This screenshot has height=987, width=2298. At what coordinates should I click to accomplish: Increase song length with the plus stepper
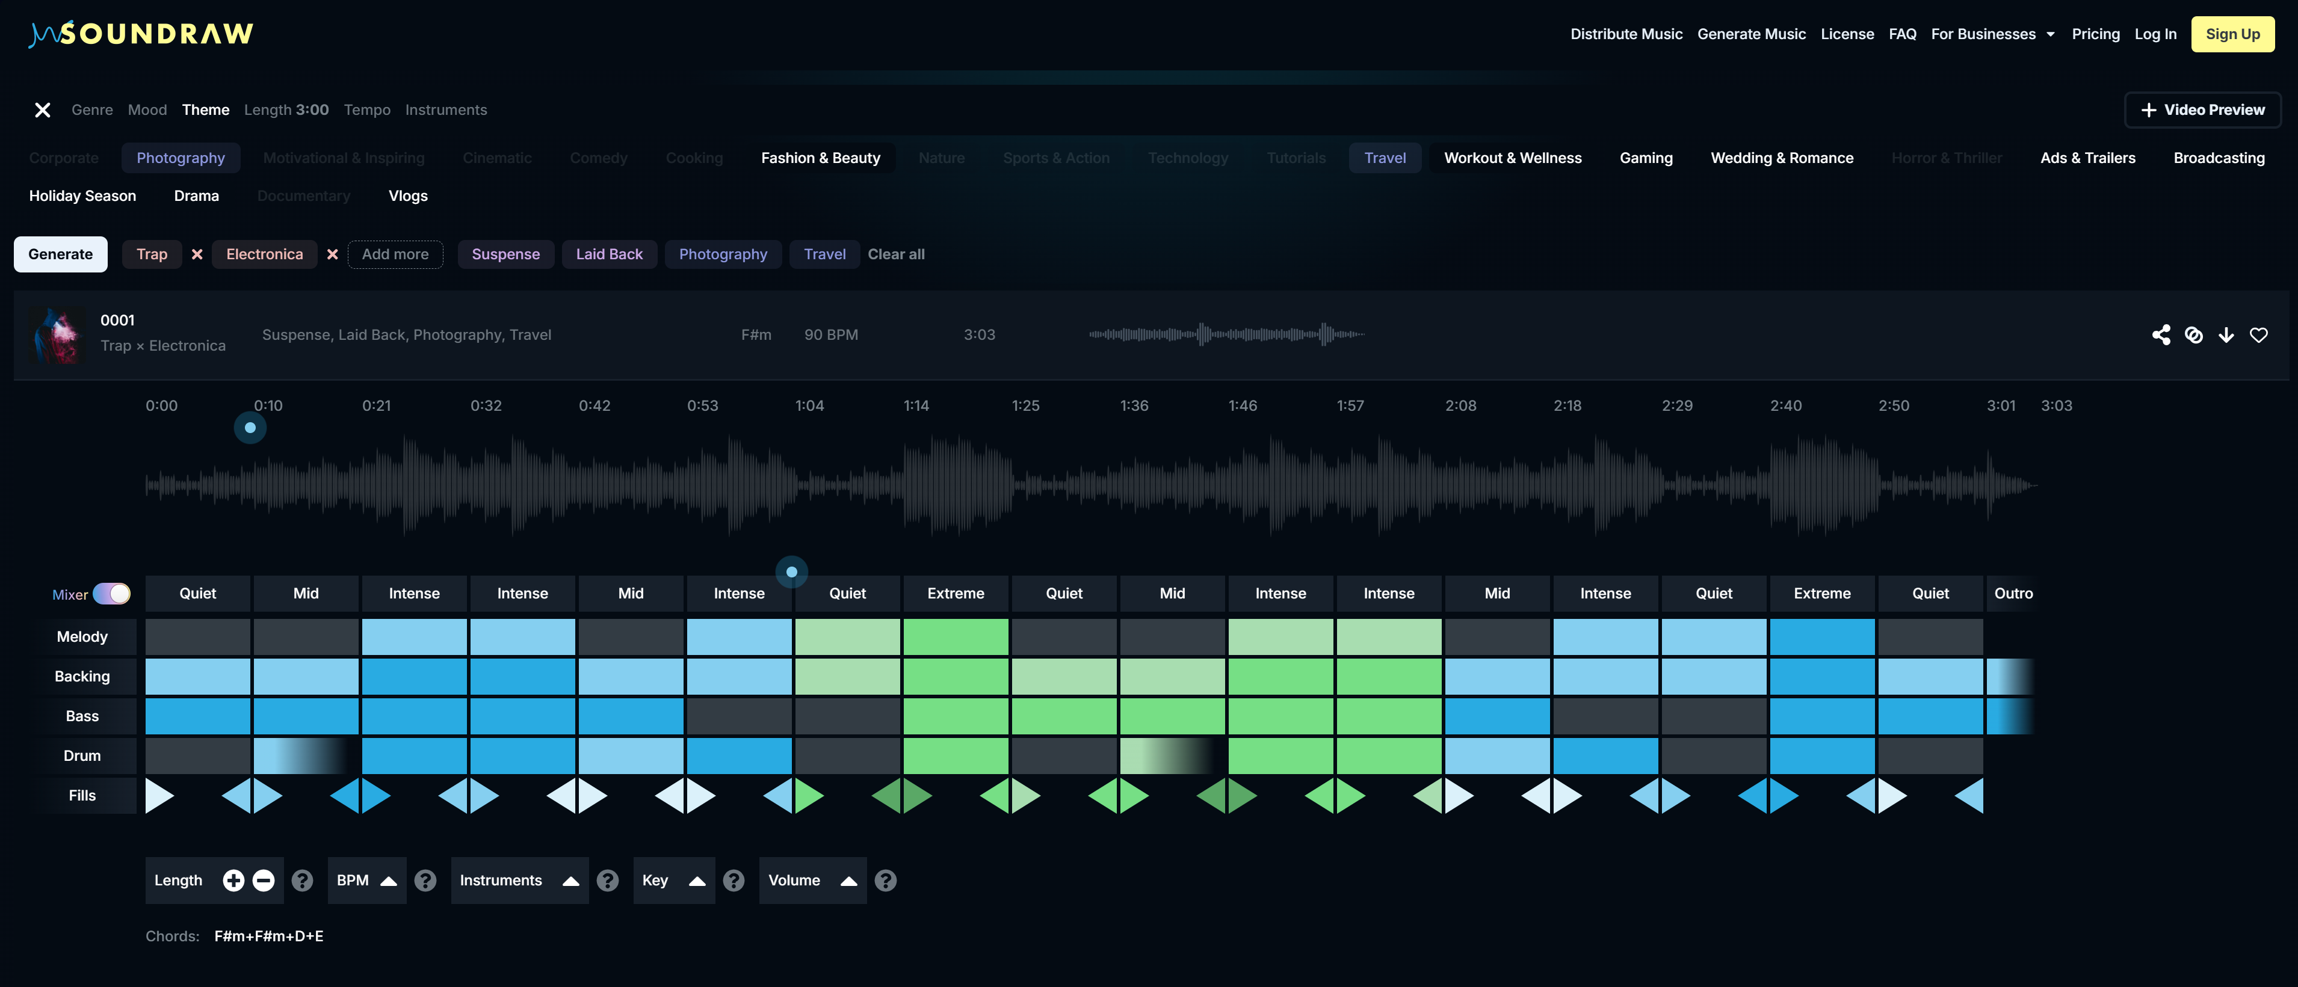click(x=233, y=880)
